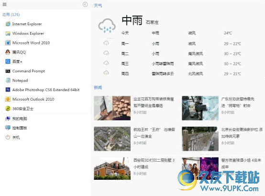Click the Chang'an street railing thumbnail
265x196 pixels.
tap(200, 139)
